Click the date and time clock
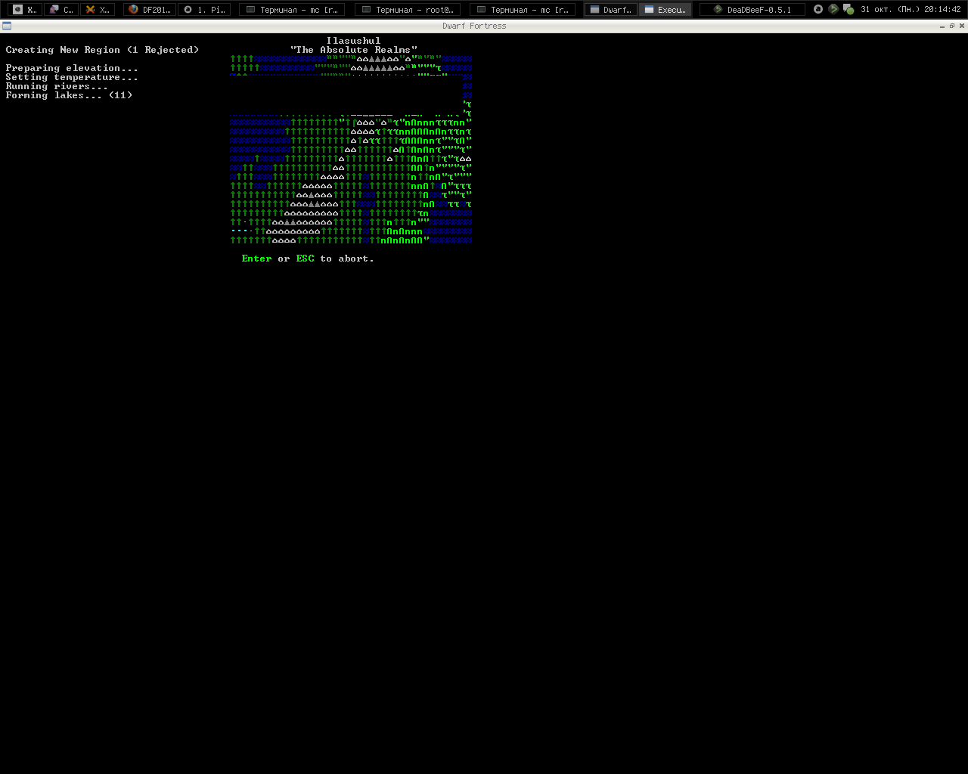The image size is (968, 774). point(911,10)
